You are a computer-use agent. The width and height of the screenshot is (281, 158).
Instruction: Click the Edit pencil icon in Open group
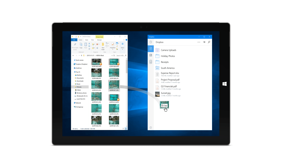point(117,46)
